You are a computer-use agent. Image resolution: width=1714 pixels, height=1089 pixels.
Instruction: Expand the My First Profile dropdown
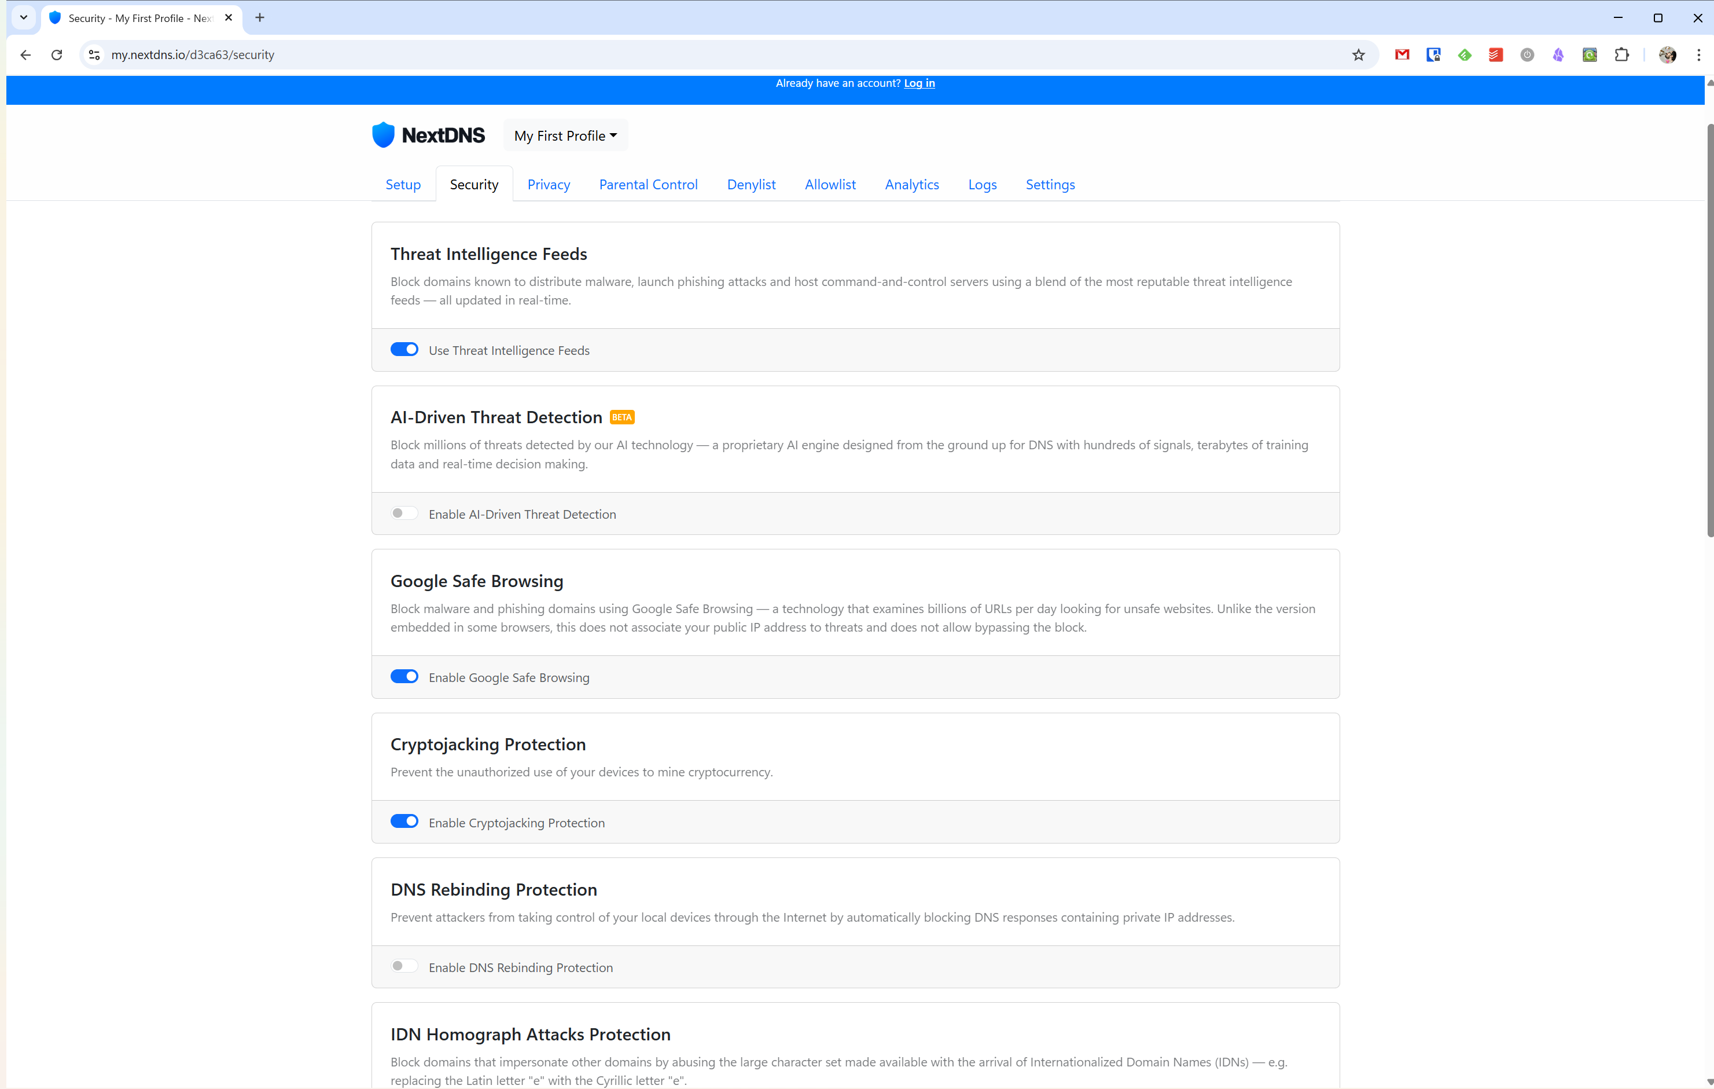pyautogui.click(x=565, y=135)
